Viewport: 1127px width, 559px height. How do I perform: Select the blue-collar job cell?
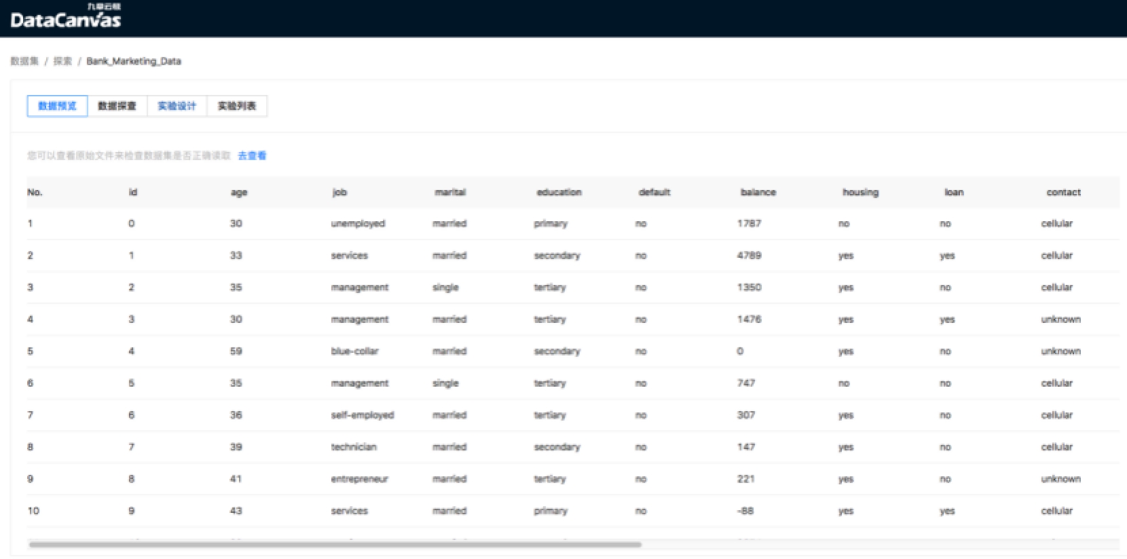[x=354, y=351]
